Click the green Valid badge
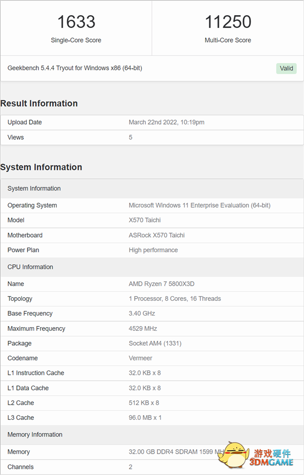The width and height of the screenshot is (304, 475). pyautogui.click(x=286, y=68)
